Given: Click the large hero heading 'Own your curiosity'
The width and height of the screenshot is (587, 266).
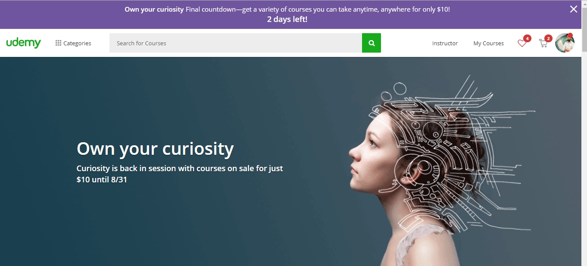Looking at the screenshot, I should click(x=155, y=149).
